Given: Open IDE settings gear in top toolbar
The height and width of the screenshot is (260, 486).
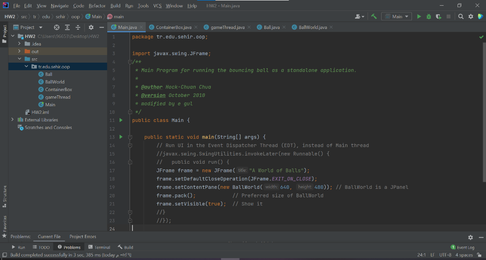Looking at the screenshot, I should [x=471, y=17].
